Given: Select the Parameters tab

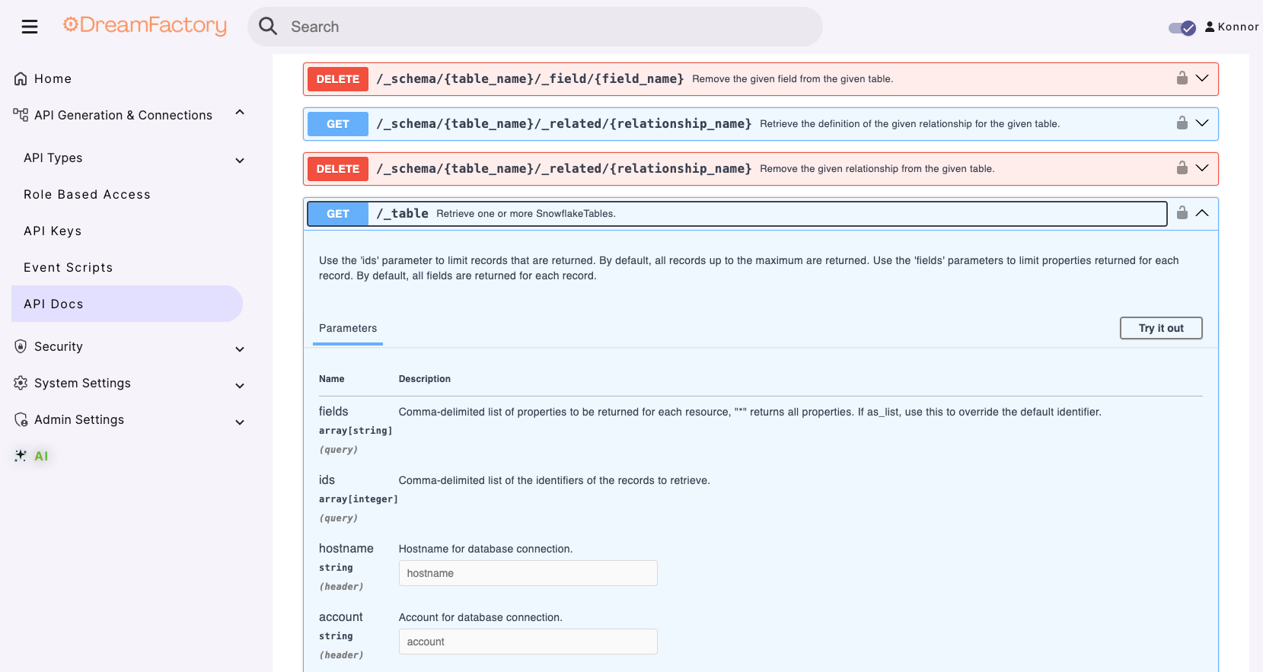Looking at the screenshot, I should coord(348,328).
